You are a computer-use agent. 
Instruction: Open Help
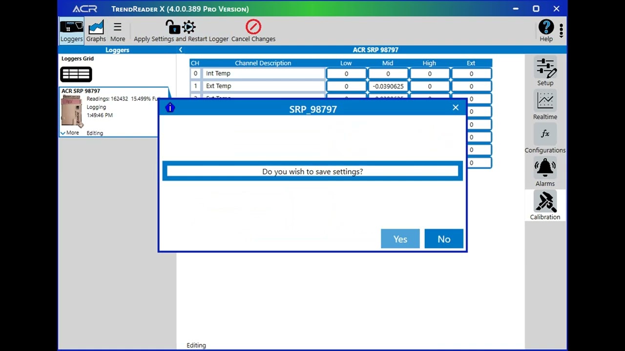pyautogui.click(x=546, y=31)
